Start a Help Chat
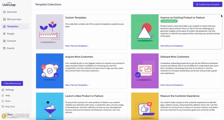The width and height of the screenshot is (224, 120). click(10, 106)
